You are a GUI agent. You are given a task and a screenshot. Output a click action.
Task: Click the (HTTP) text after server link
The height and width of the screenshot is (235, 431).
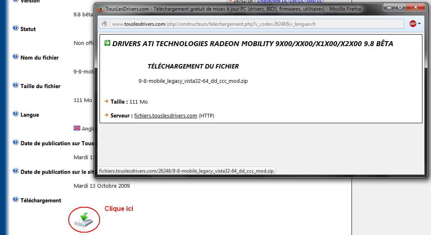206,116
